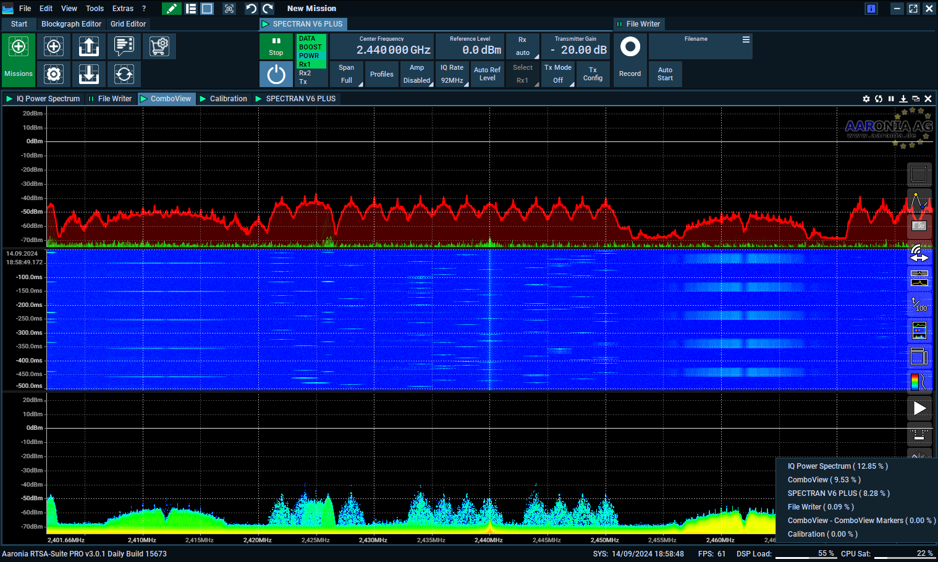Click the mission upload arrow icon
The height and width of the screenshot is (562, 938).
click(x=89, y=46)
